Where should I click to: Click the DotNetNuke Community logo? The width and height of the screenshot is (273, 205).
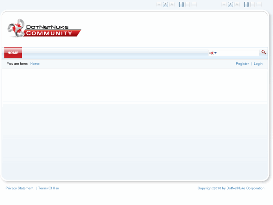(44, 28)
